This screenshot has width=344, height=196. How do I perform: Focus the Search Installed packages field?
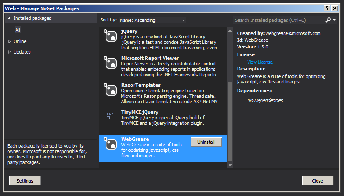point(278,20)
